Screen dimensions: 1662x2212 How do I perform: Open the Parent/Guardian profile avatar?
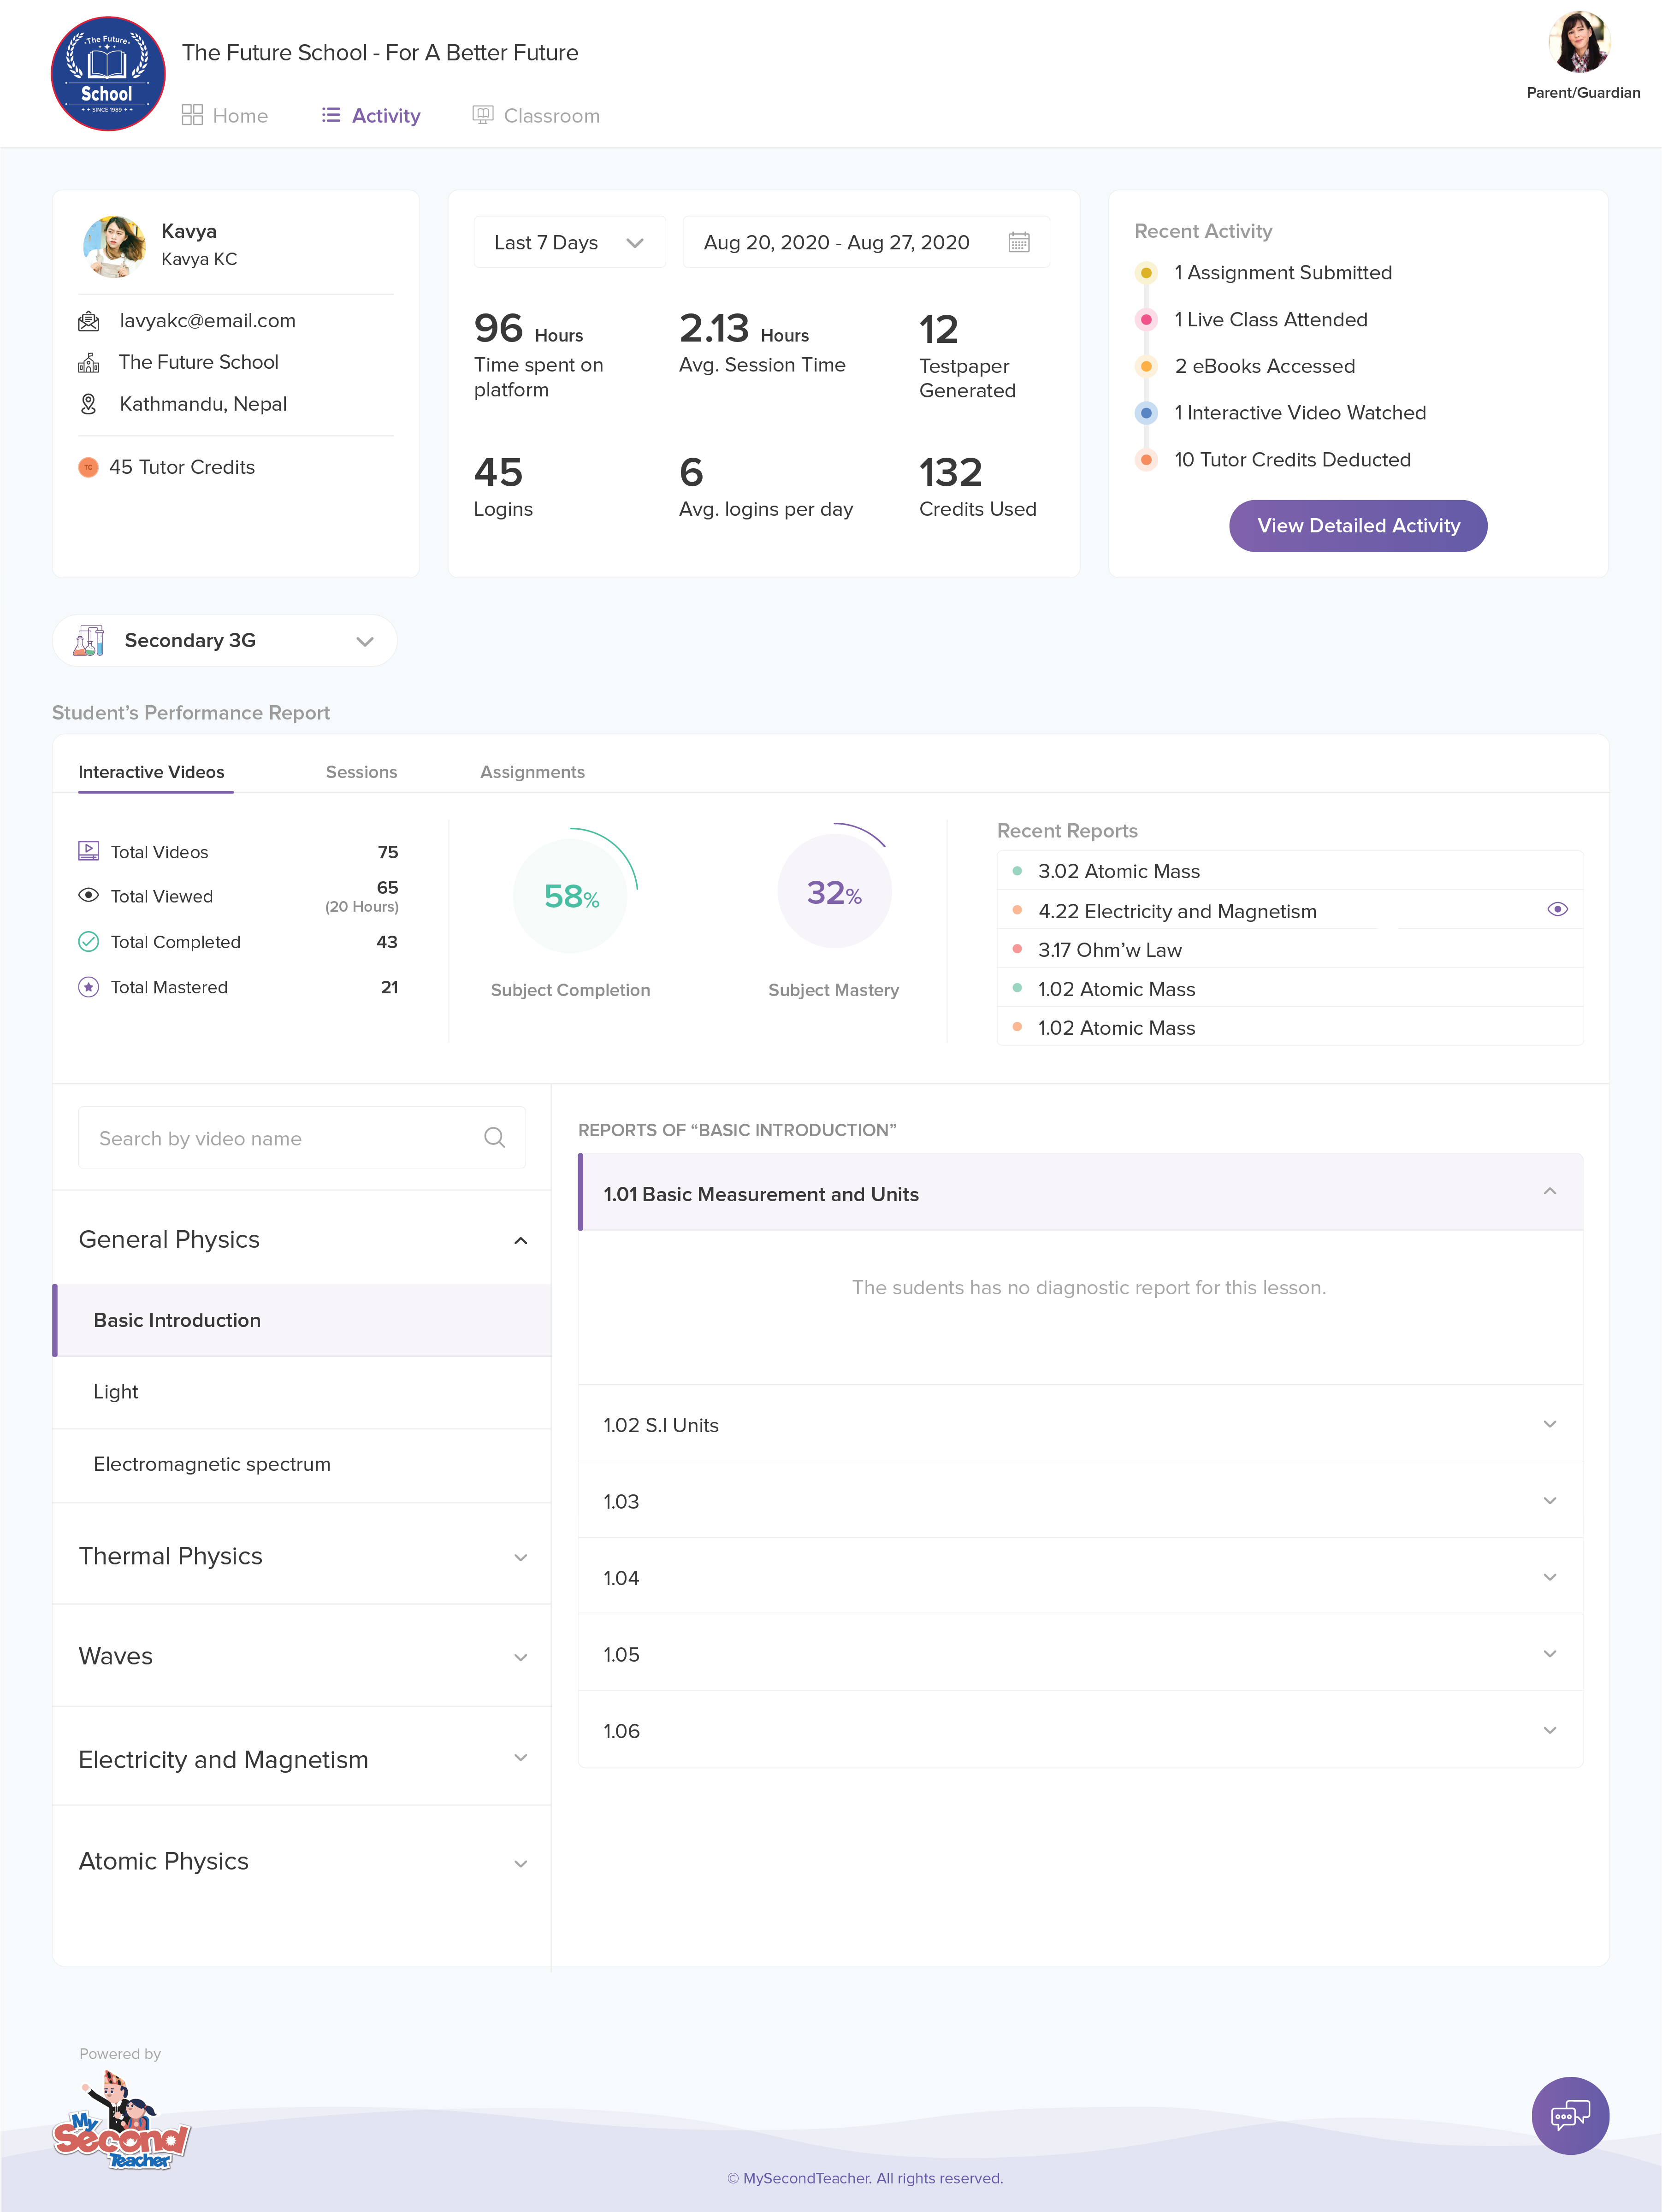[1580, 43]
